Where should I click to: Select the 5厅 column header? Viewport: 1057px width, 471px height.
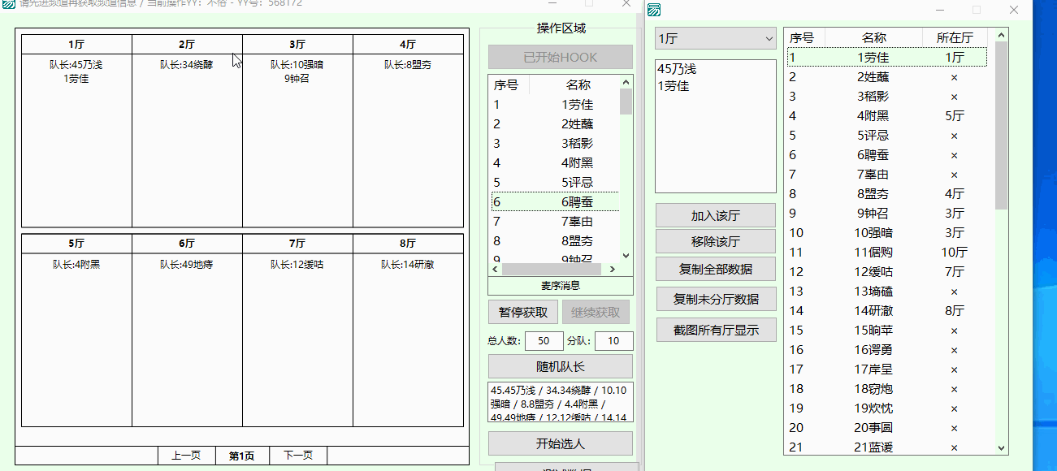tap(76, 244)
